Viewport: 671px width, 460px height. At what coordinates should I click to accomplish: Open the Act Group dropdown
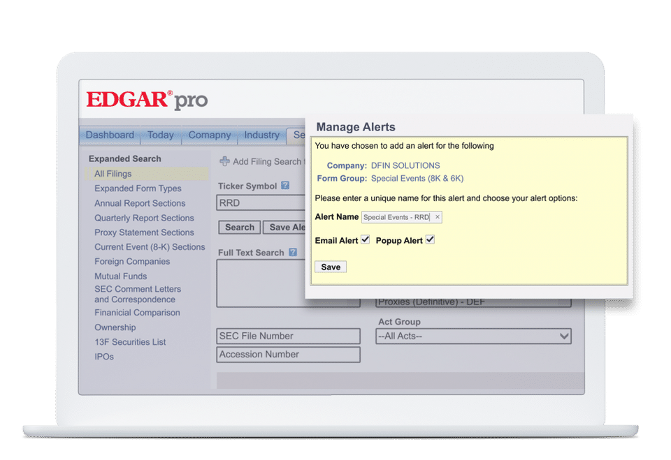point(473,336)
